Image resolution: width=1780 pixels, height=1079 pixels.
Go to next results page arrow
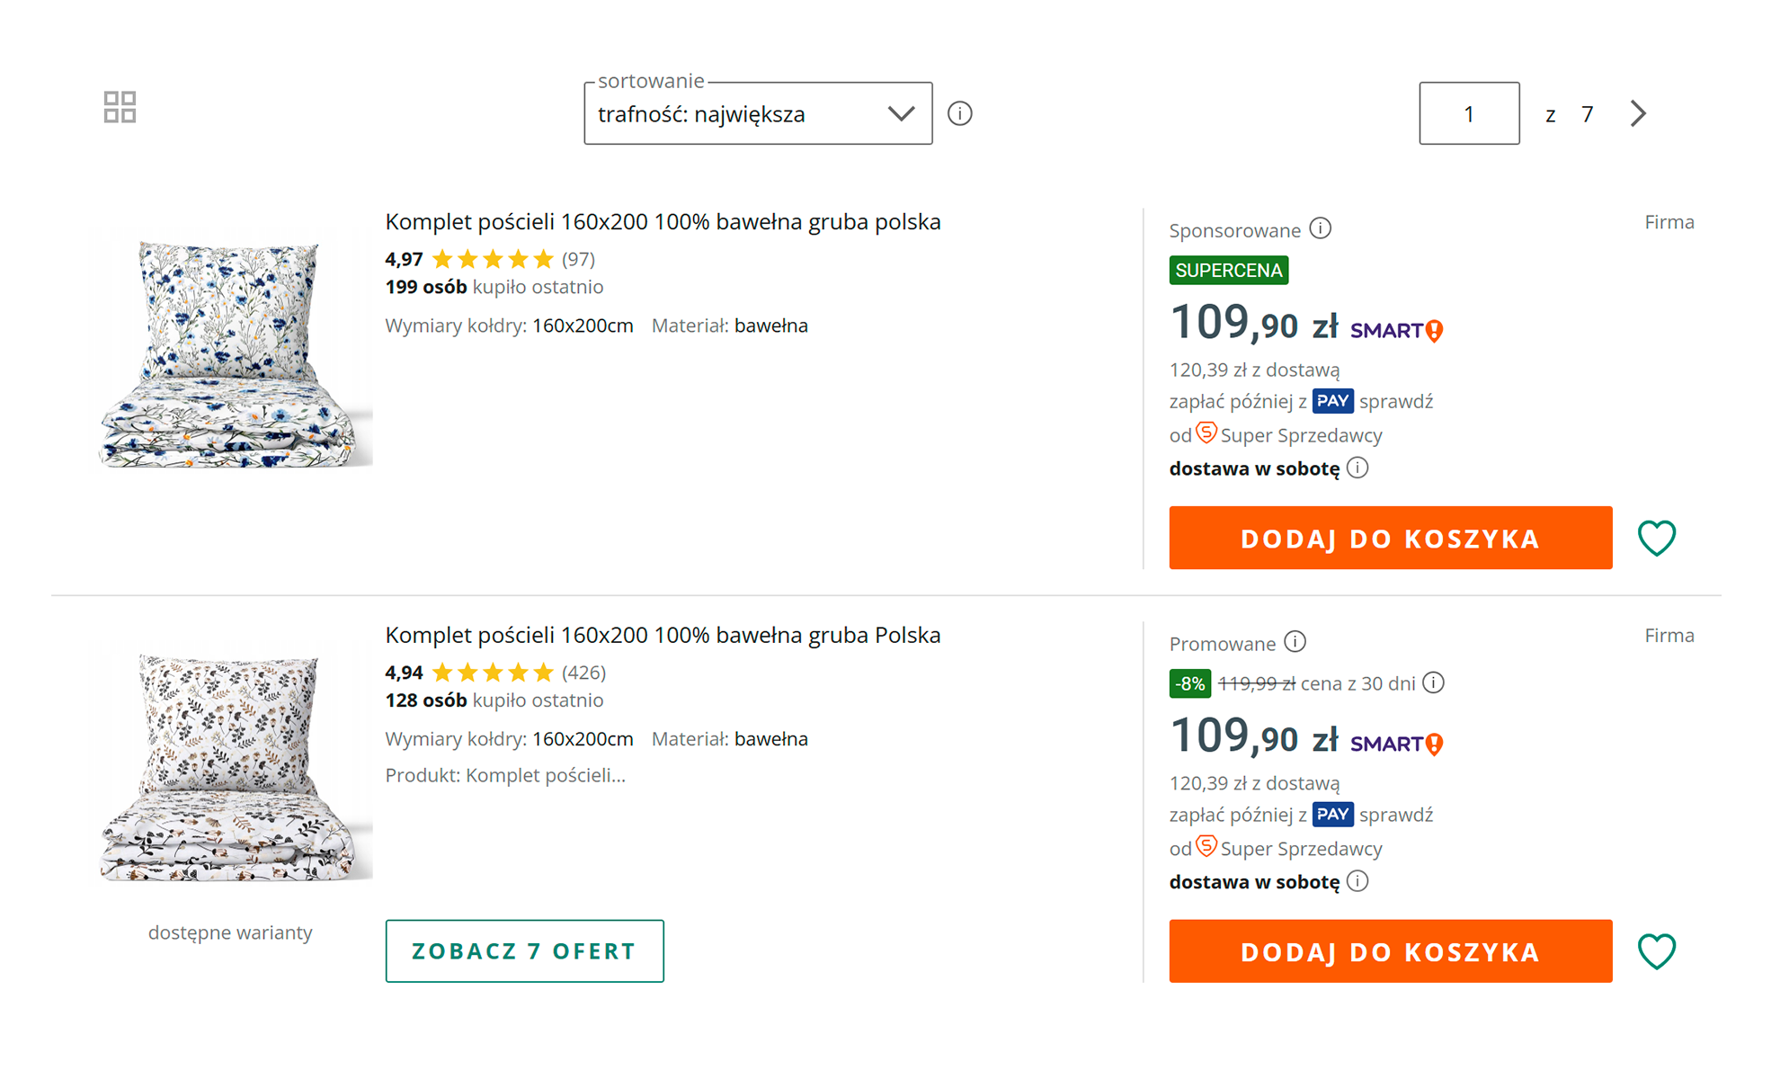pyautogui.click(x=1638, y=113)
